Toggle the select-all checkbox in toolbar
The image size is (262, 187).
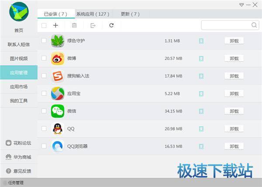(x=44, y=25)
